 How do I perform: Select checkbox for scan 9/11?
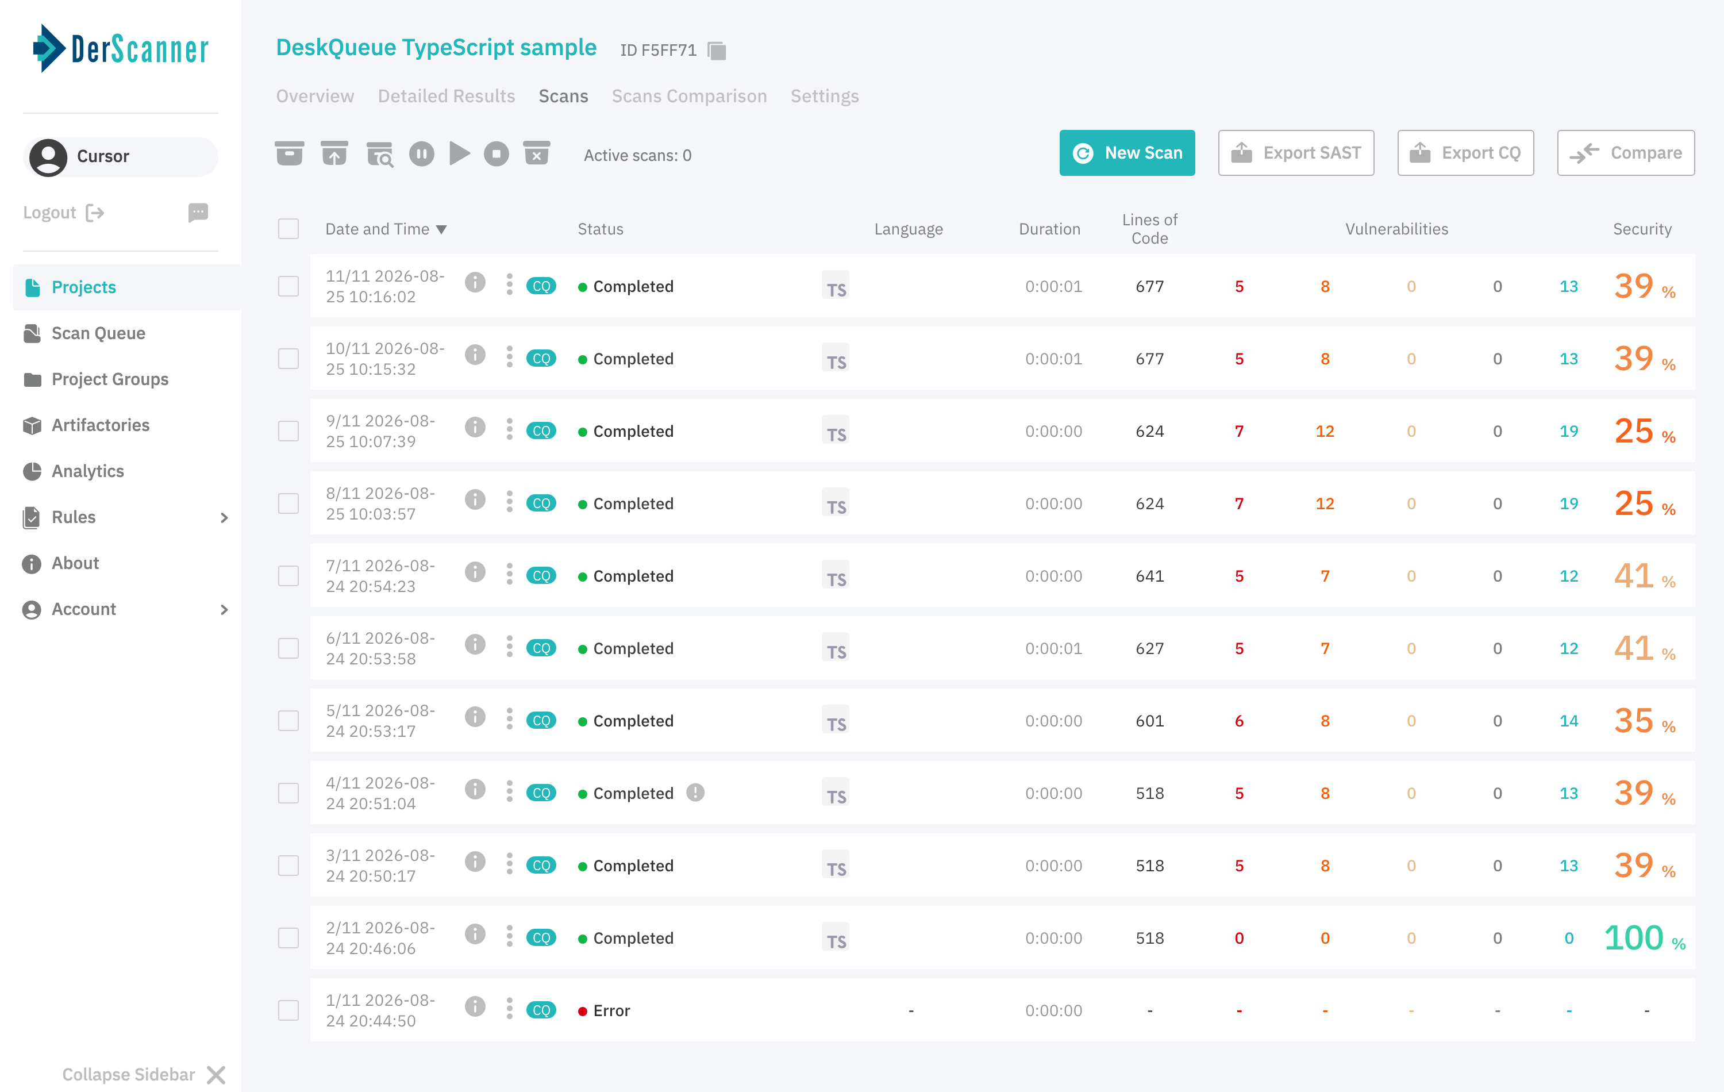tap(288, 431)
